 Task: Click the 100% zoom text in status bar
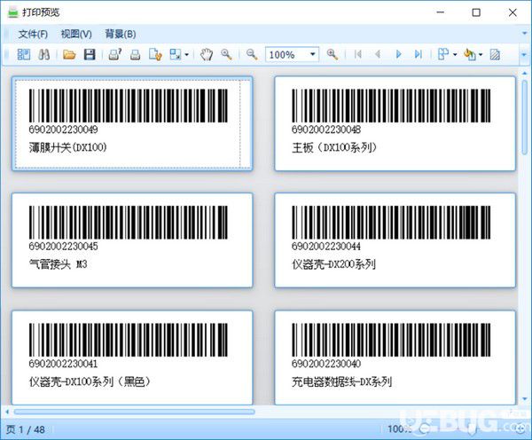(x=399, y=429)
